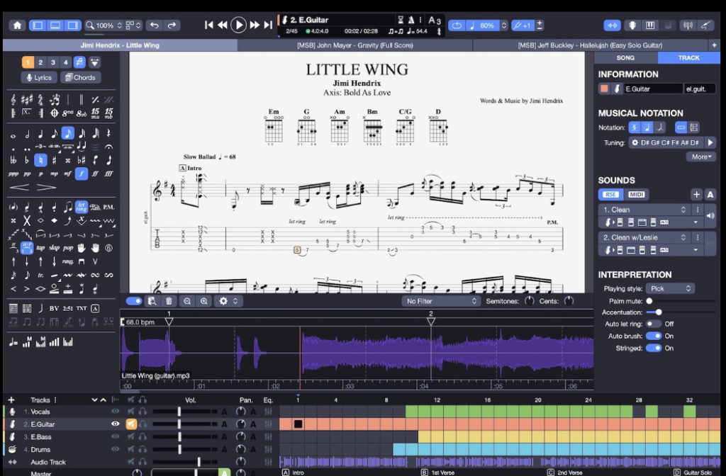Disable the Auto brush switch
The height and width of the screenshot is (476, 726).
click(x=653, y=336)
